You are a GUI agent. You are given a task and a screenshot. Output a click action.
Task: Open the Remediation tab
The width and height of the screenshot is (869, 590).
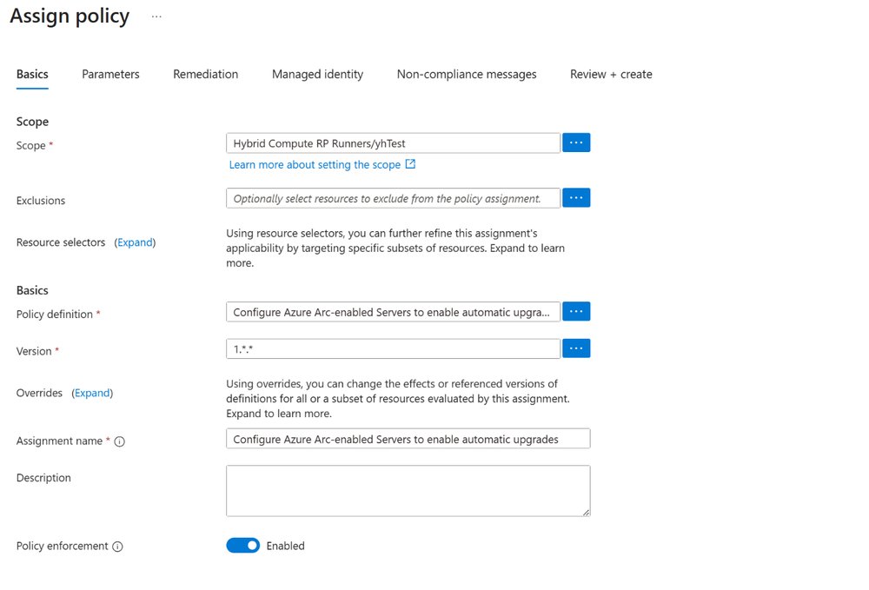tap(205, 75)
